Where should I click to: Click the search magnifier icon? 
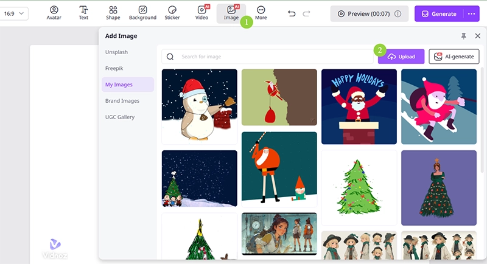(170, 57)
